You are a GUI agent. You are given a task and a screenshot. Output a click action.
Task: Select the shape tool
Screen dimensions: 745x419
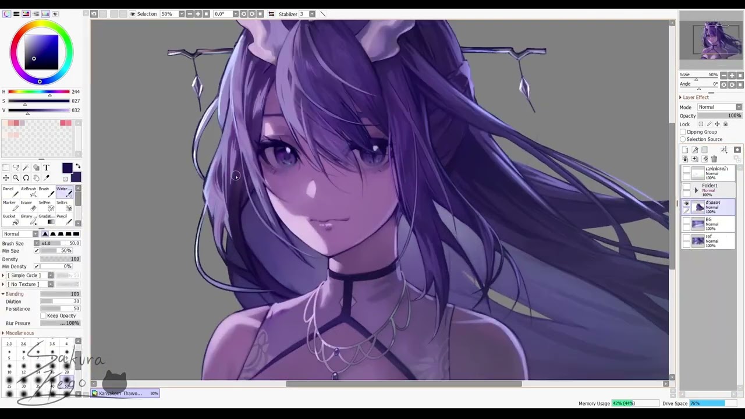(x=36, y=168)
